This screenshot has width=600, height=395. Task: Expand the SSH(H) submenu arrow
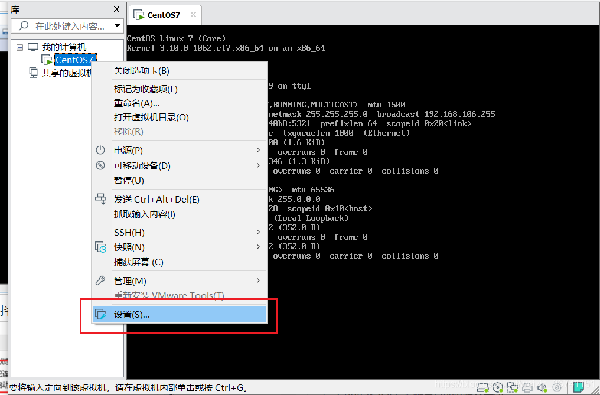pyautogui.click(x=258, y=232)
